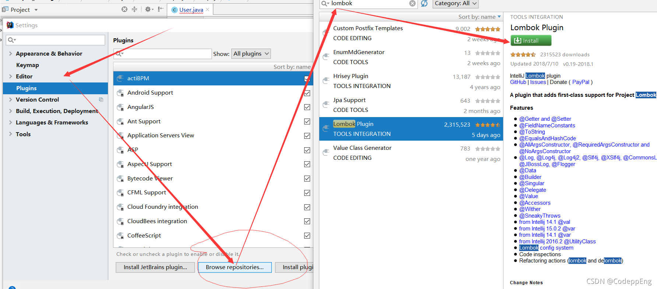Click the lombok repository search field
This screenshot has width=657, height=289.
click(x=368, y=3)
